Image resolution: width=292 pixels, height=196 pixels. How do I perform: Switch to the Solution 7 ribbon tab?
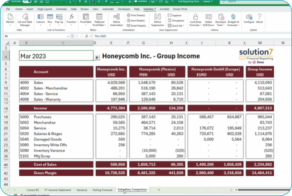(x=150, y=9)
